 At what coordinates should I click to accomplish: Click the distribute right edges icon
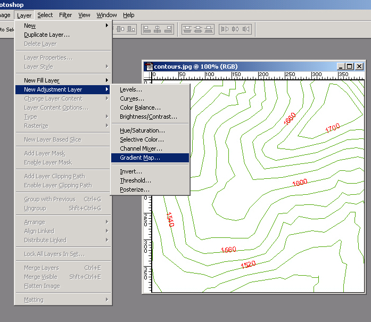246,29
